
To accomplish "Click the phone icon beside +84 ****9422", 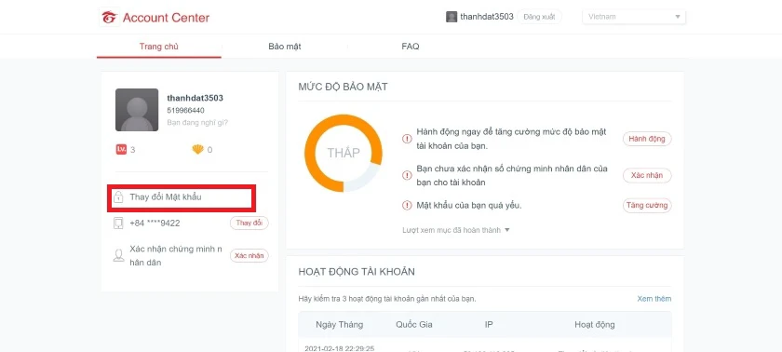I will pyautogui.click(x=118, y=223).
